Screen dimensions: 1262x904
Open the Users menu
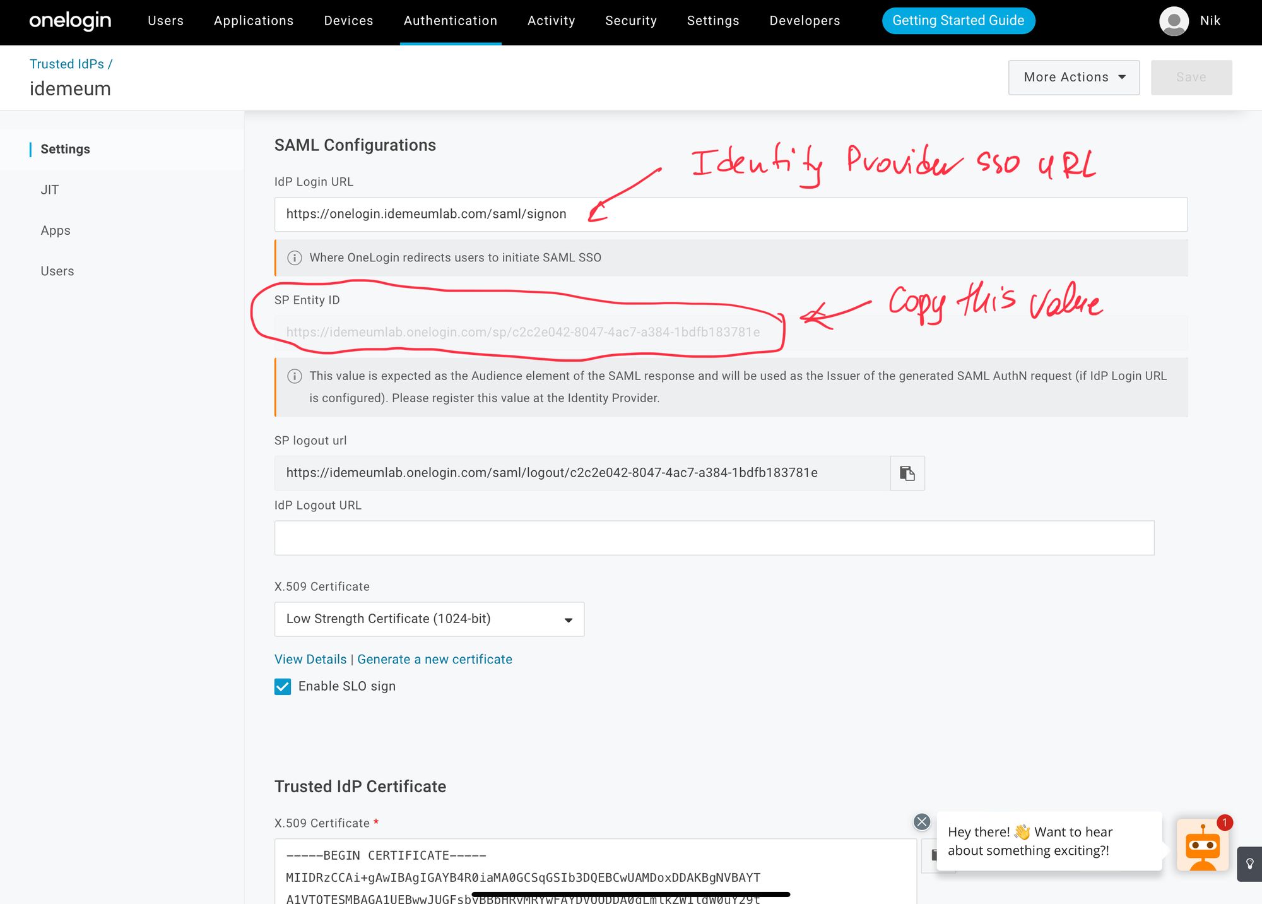(x=165, y=21)
